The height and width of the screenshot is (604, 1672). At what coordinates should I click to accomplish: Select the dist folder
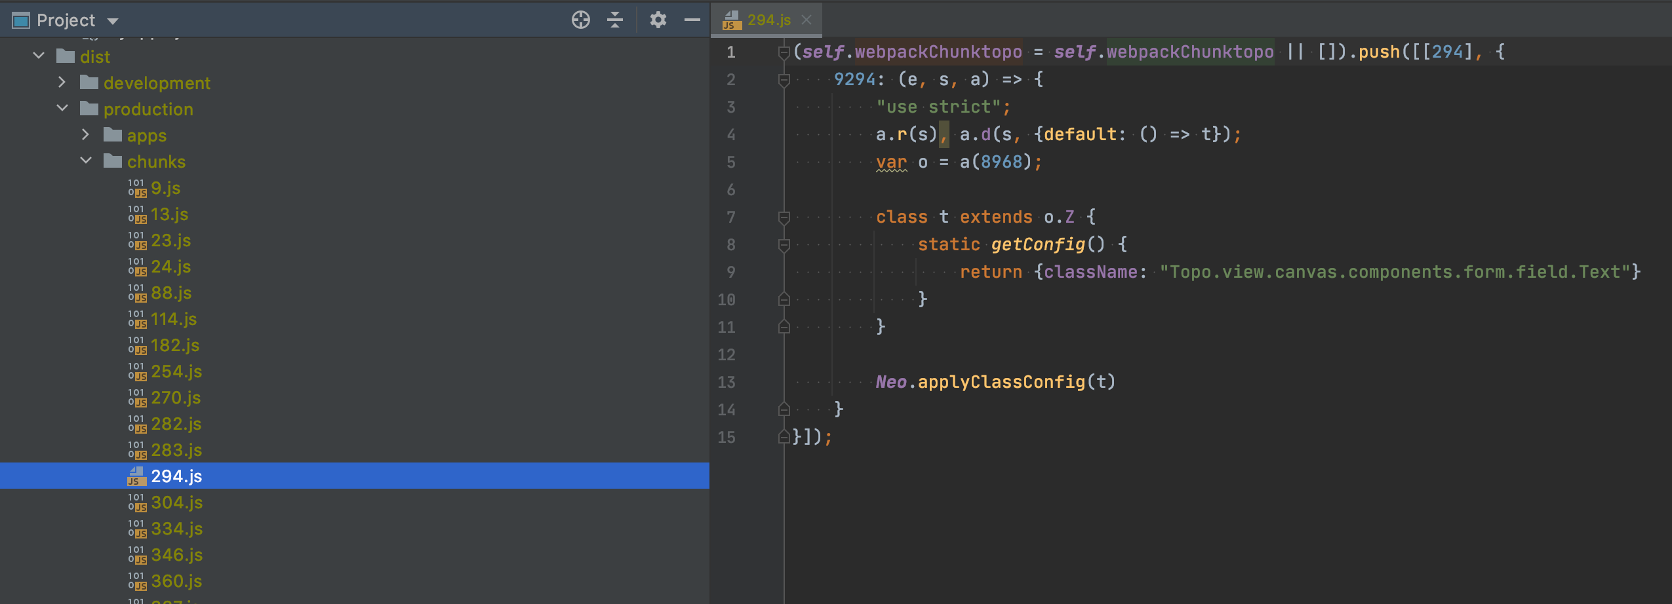[95, 57]
